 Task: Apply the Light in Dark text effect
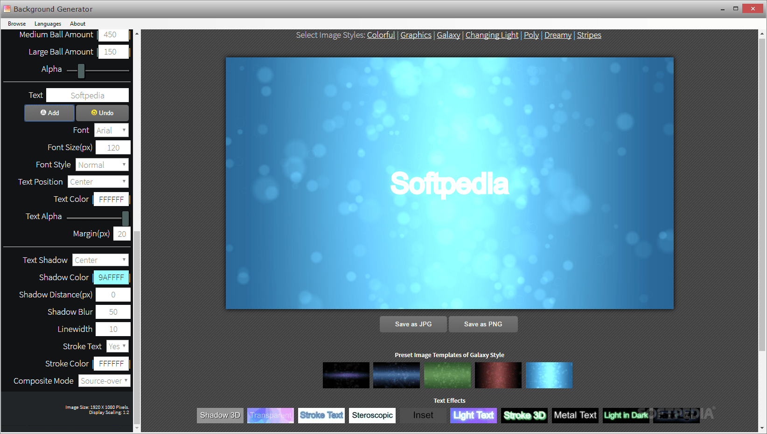click(626, 415)
